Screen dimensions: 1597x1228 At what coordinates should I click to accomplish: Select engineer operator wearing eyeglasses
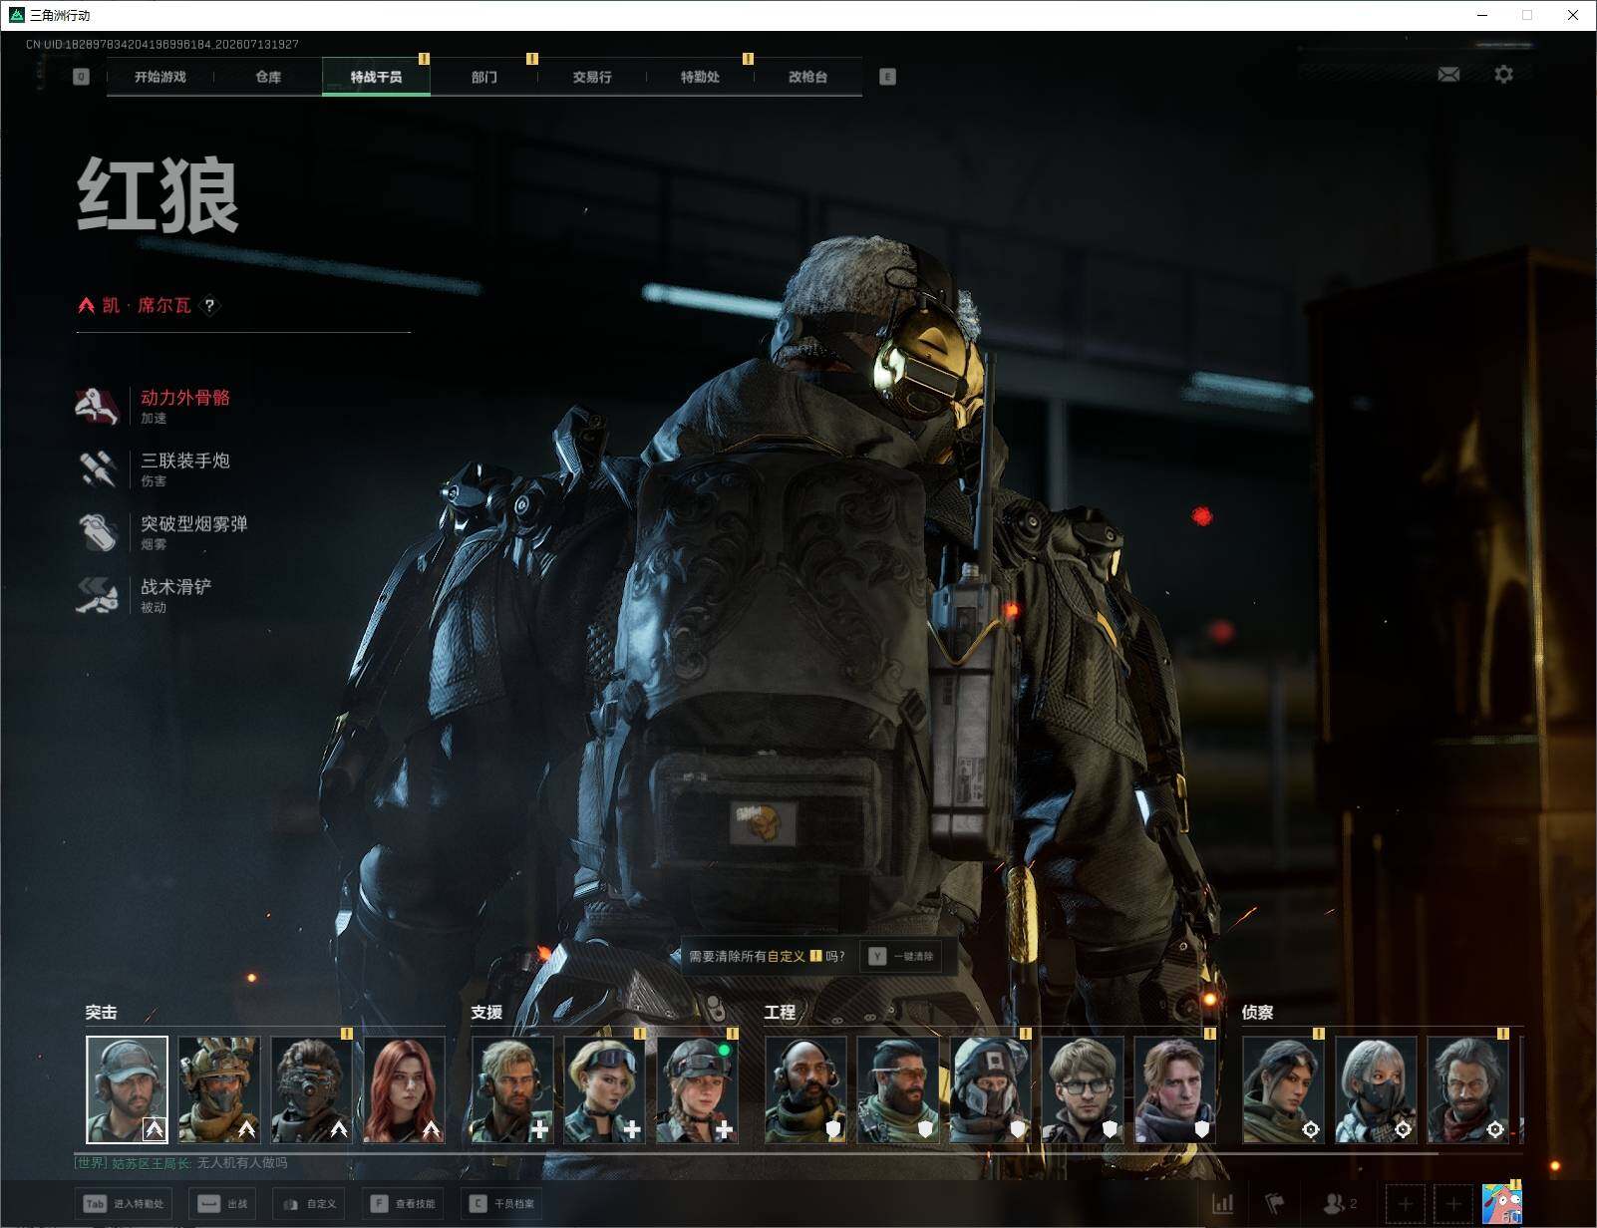(x=1082, y=1089)
